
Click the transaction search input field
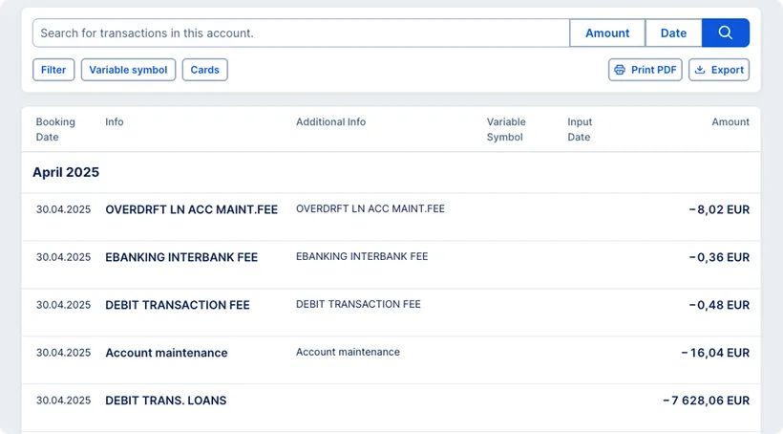click(x=301, y=33)
